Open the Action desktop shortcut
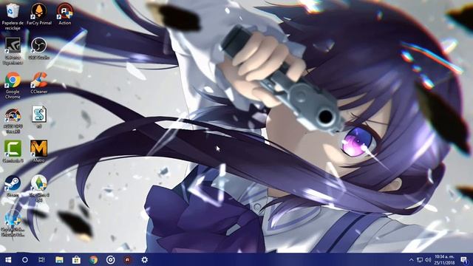The width and height of the screenshot is (473, 266). [x=64, y=14]
